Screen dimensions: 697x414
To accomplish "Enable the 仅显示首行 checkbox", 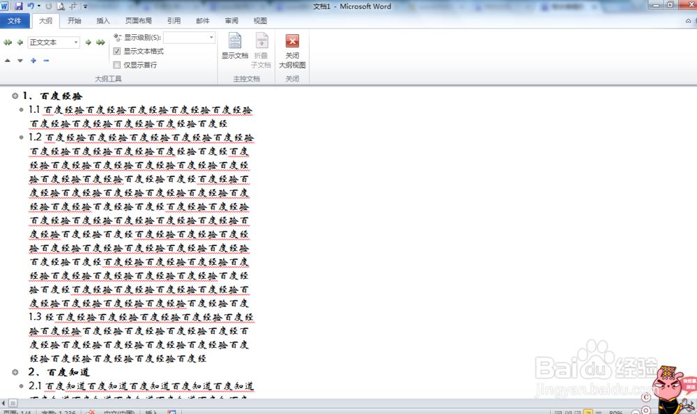I will tap(117, 65).
